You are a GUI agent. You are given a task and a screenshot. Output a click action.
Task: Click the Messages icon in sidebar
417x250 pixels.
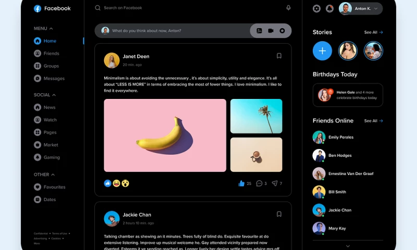(38, 78)
